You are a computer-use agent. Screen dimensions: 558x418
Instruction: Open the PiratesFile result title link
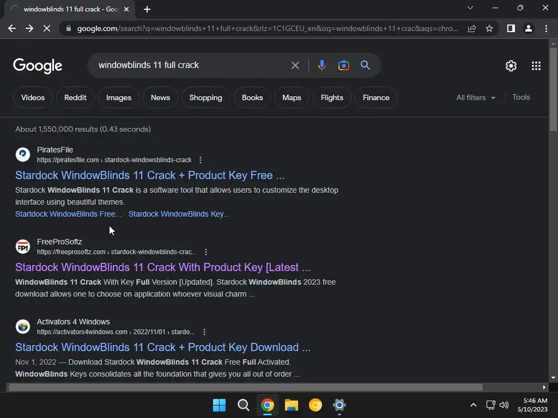tap(150, 175)
